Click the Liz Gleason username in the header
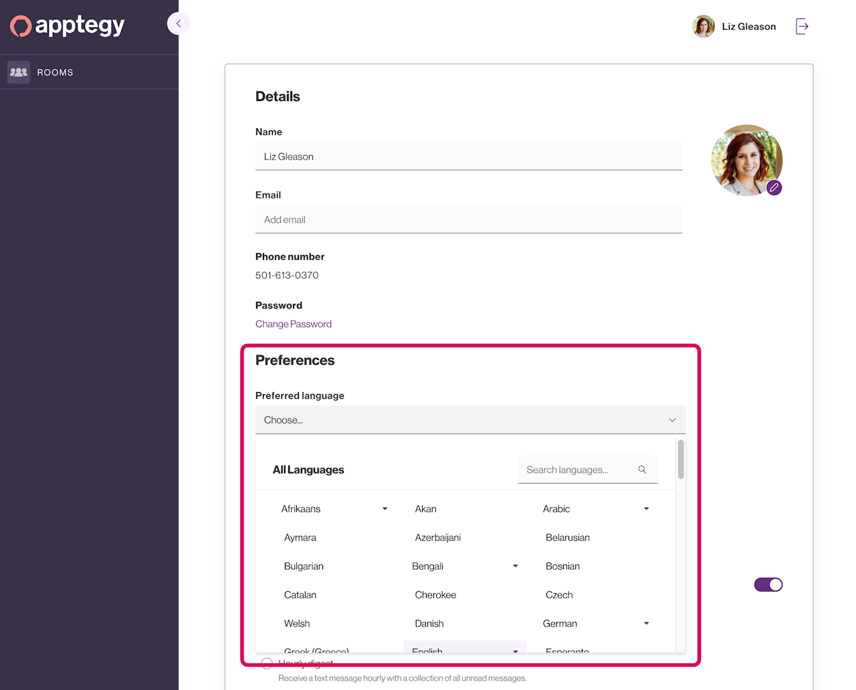 (749, 27)
